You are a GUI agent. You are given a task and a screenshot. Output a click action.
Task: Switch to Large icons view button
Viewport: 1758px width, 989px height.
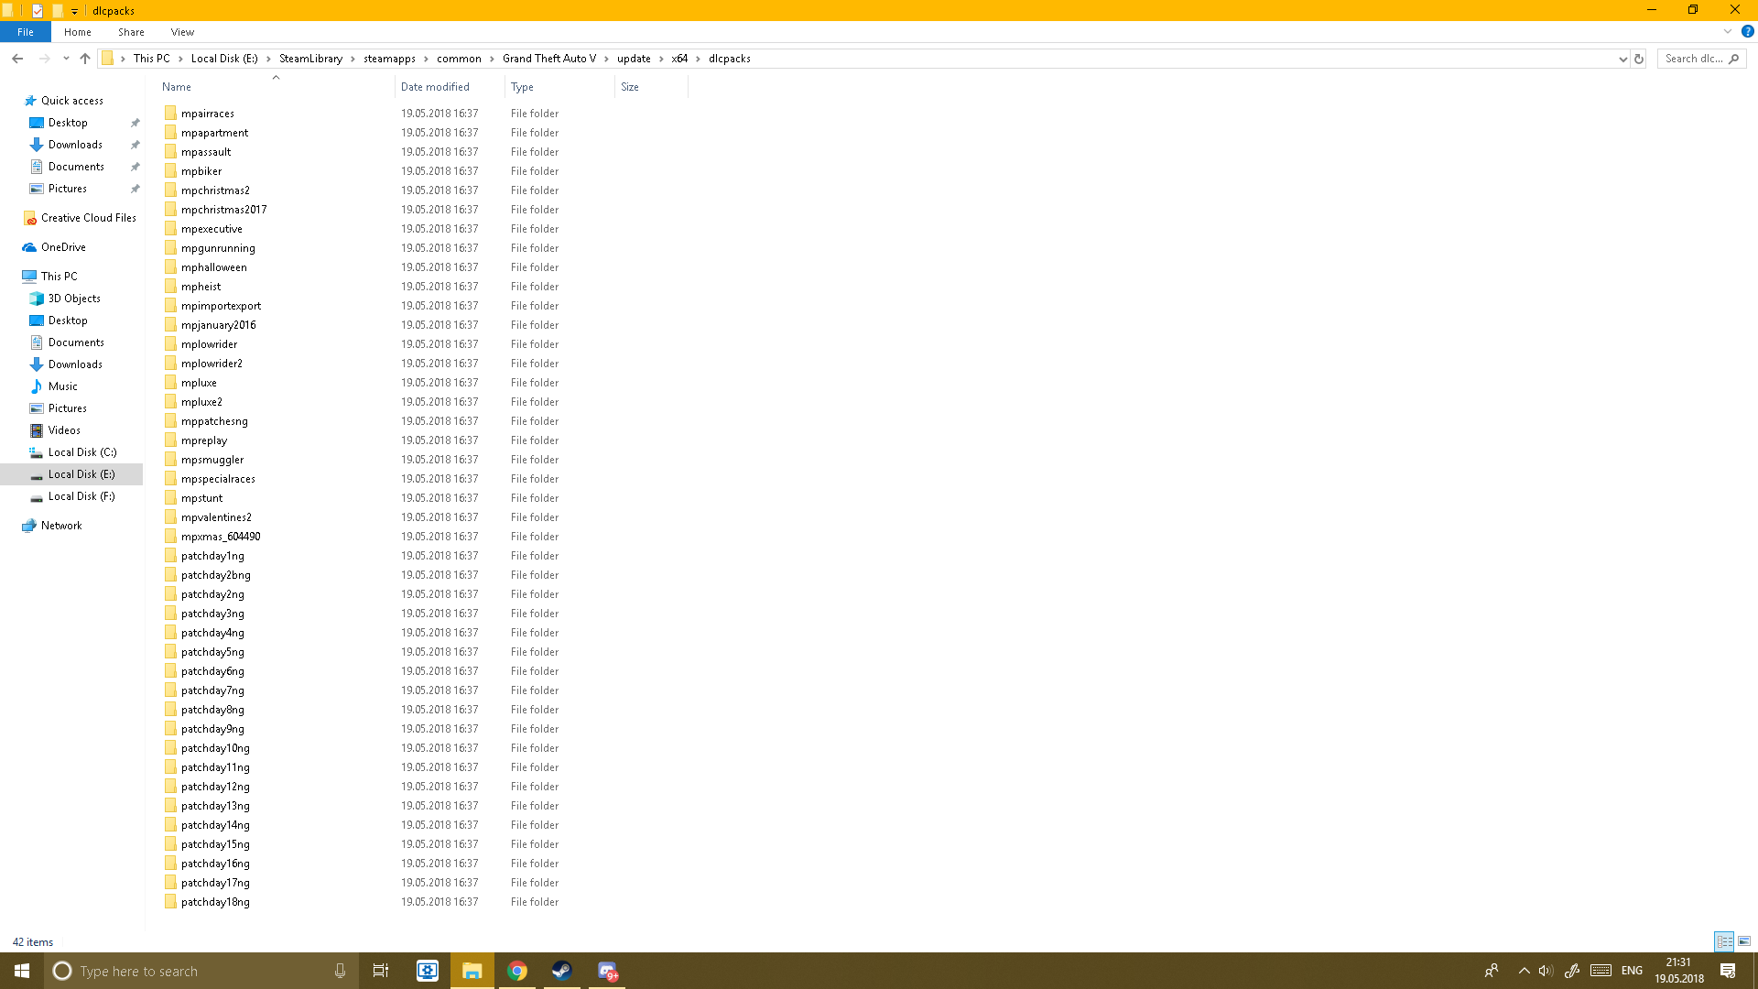click(x=1744, y=941)
